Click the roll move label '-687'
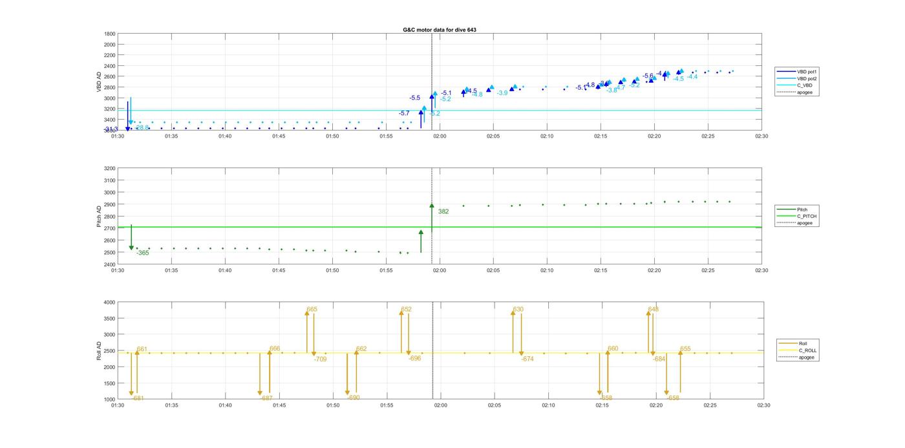 click(266, 398)
